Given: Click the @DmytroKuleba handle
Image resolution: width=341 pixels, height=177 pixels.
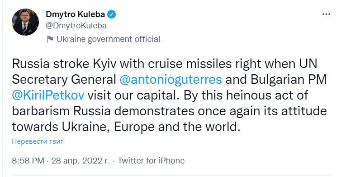Looking at the screenshot, I should (76, 26).
